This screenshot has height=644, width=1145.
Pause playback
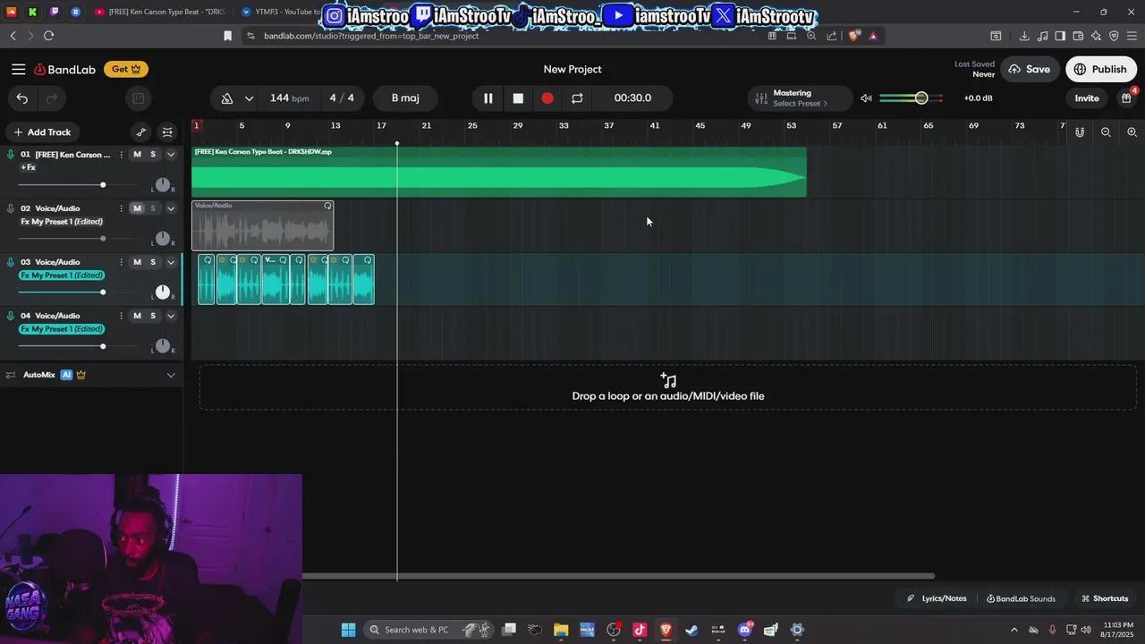click(488, 98)
